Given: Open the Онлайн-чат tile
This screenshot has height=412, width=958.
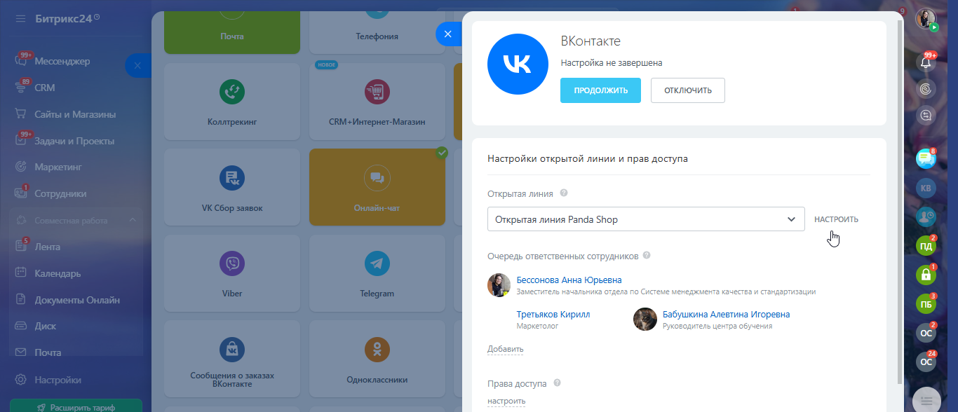Looking at the screenshot, I should pyautogui.click(x=377, y=187).
